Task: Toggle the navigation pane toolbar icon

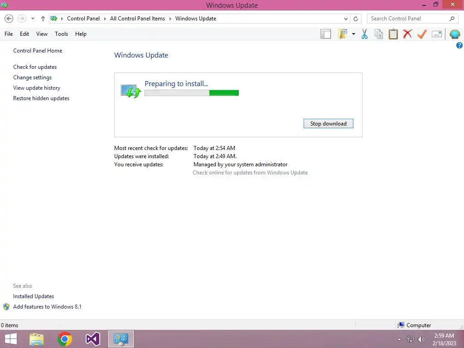Action: [x=325, y=34]
